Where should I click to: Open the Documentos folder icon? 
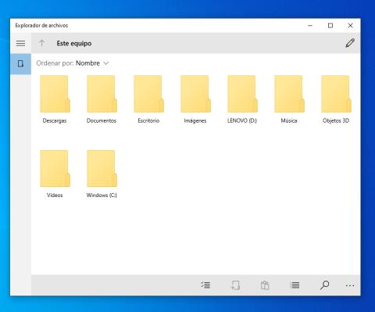[102, 94]
